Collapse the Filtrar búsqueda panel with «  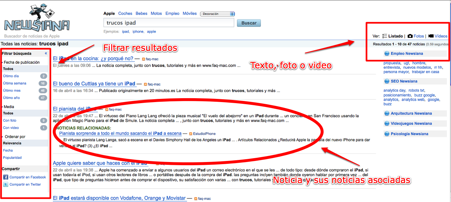tap(46, 54)
